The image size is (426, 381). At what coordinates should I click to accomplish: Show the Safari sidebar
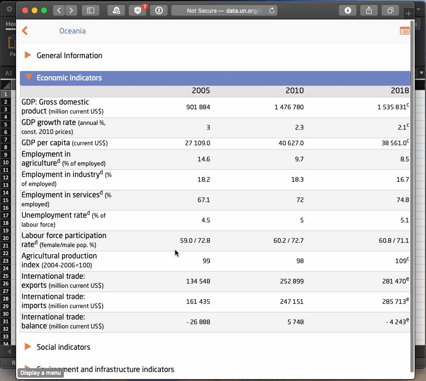point(90,10)
